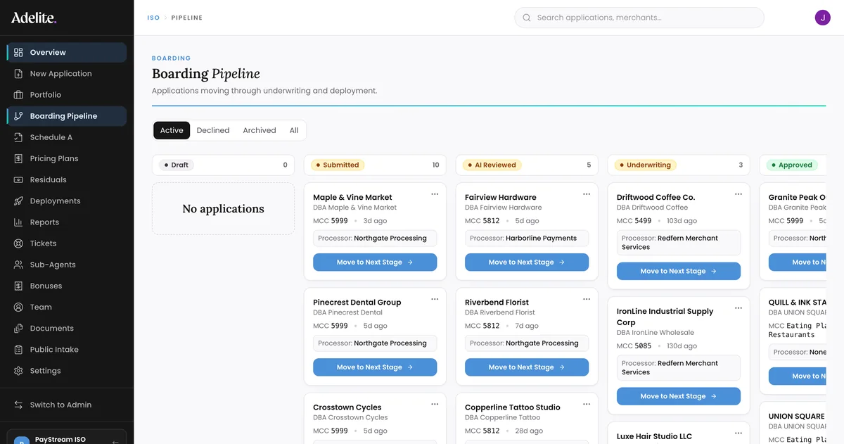This screenshot has height=444, width=844.
Task: Switch to the Declined filter tab
Action: pos(213,130)
